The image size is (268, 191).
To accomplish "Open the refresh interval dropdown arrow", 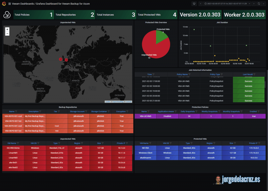I will (x=264, y=4).
